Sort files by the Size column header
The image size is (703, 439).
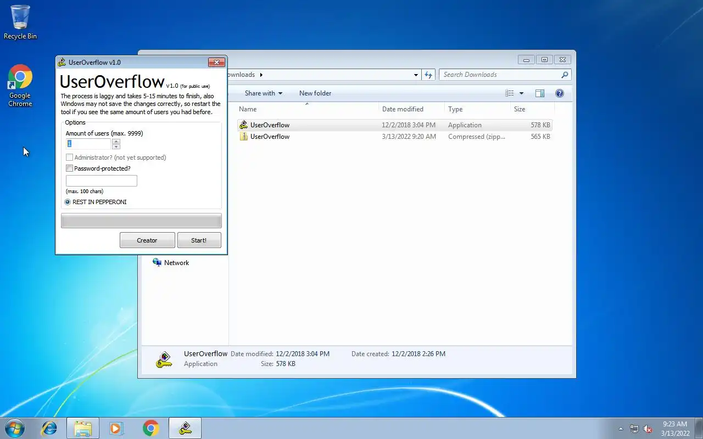coord(532,109)
